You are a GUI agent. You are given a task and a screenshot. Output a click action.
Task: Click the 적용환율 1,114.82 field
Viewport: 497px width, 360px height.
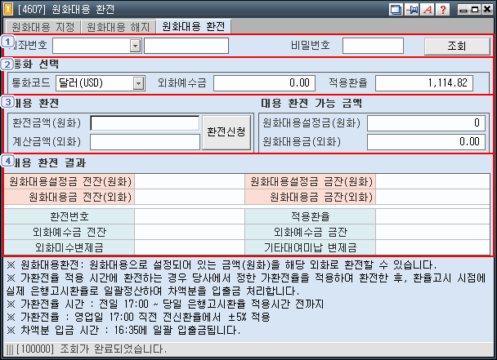click(424, 83)
